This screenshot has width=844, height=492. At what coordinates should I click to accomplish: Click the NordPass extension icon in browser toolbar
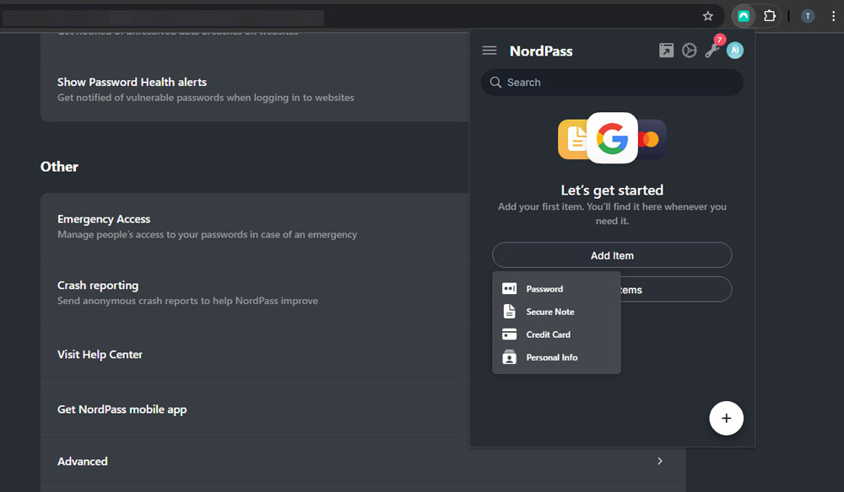[x=744, y=16]
